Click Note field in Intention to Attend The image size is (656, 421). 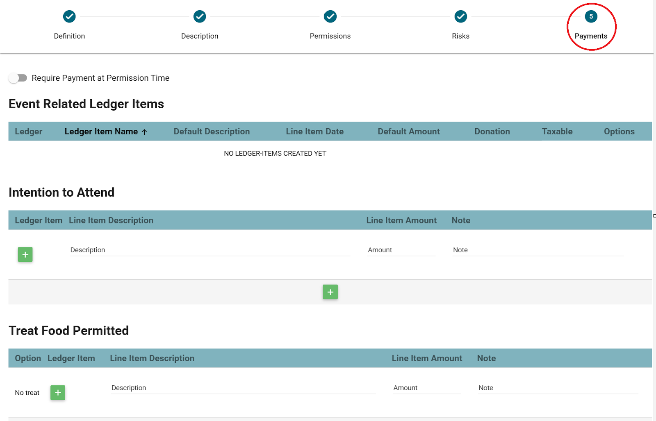point(538,250)
